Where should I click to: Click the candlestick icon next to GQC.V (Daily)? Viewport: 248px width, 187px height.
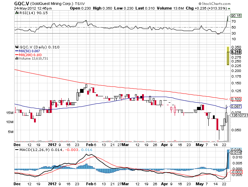click(17, 47)
